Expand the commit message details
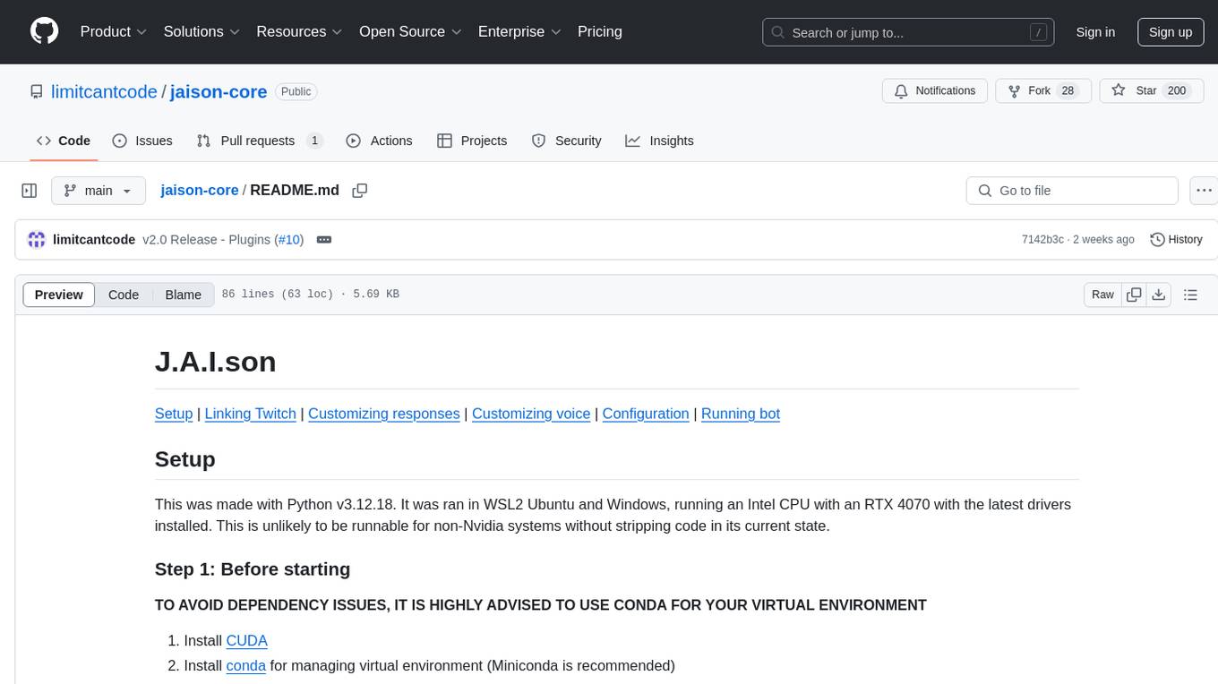Screen dimensions: 1218x684 click(x=324, y=240)
